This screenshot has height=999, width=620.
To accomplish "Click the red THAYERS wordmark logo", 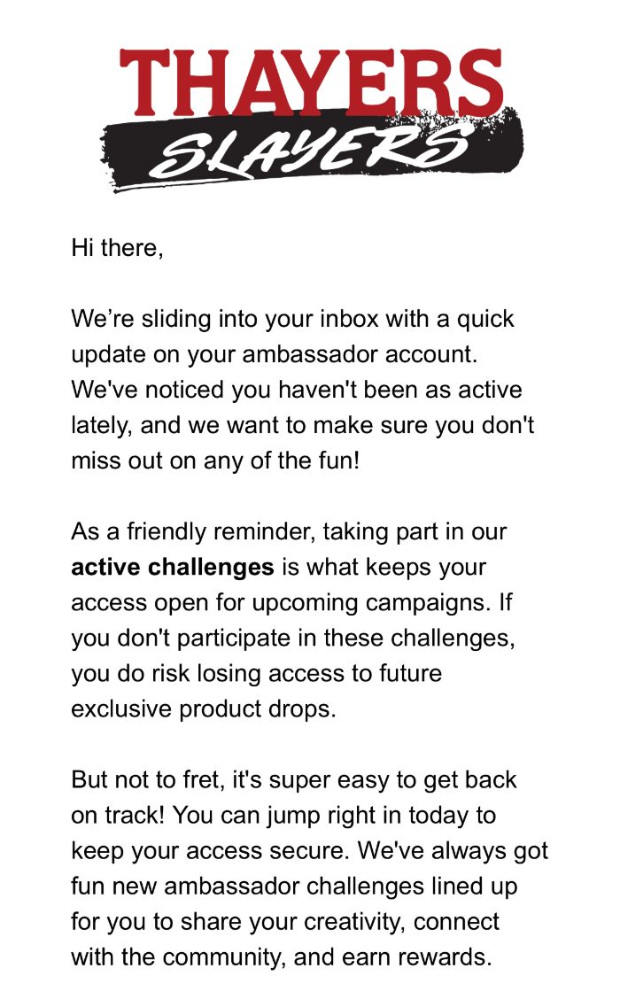I will 311,83.
